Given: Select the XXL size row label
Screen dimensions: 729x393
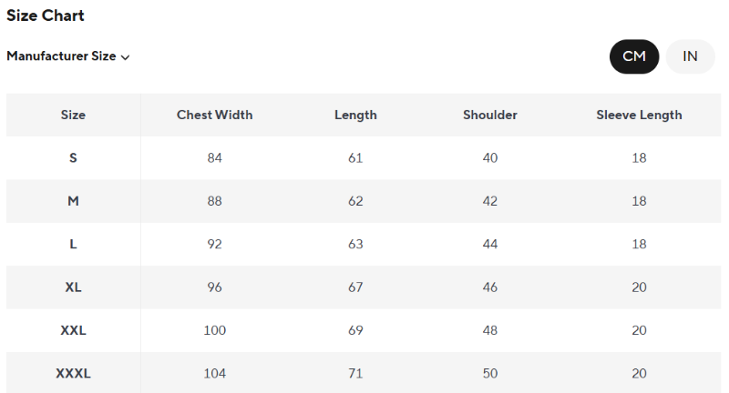Looking at the screenshot, I should click(x=73, y=330).
